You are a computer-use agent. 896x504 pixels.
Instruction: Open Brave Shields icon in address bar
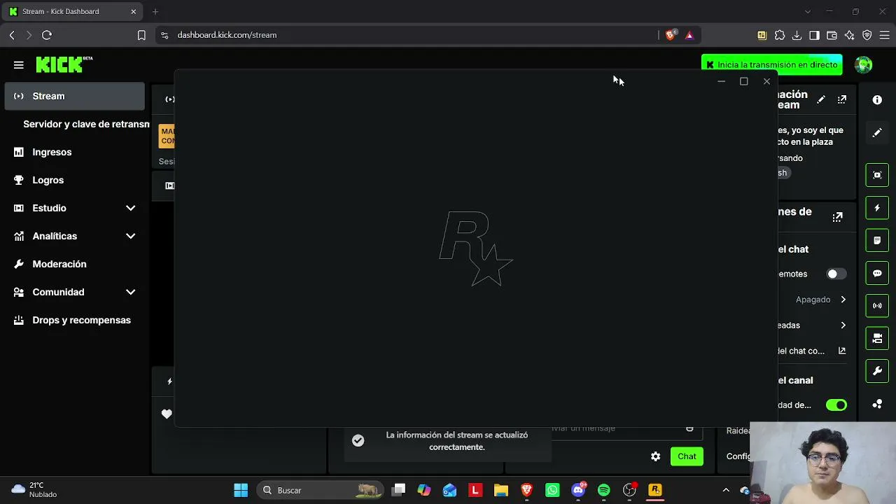click(x=671, y=35)
